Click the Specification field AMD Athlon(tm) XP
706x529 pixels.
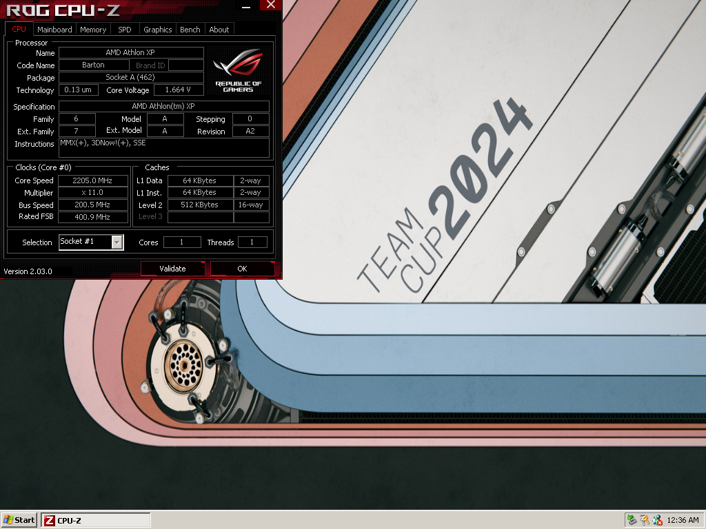[164, 107]
